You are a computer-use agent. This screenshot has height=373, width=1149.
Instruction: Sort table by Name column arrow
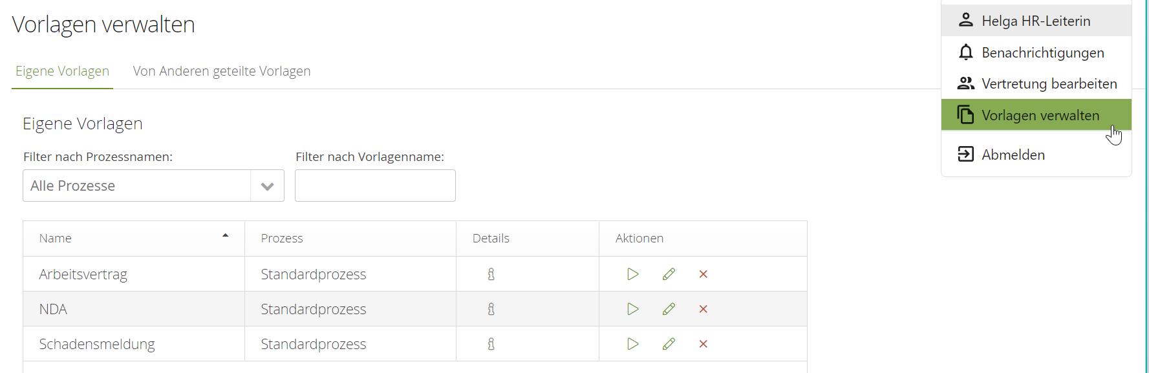click(225, 236)
